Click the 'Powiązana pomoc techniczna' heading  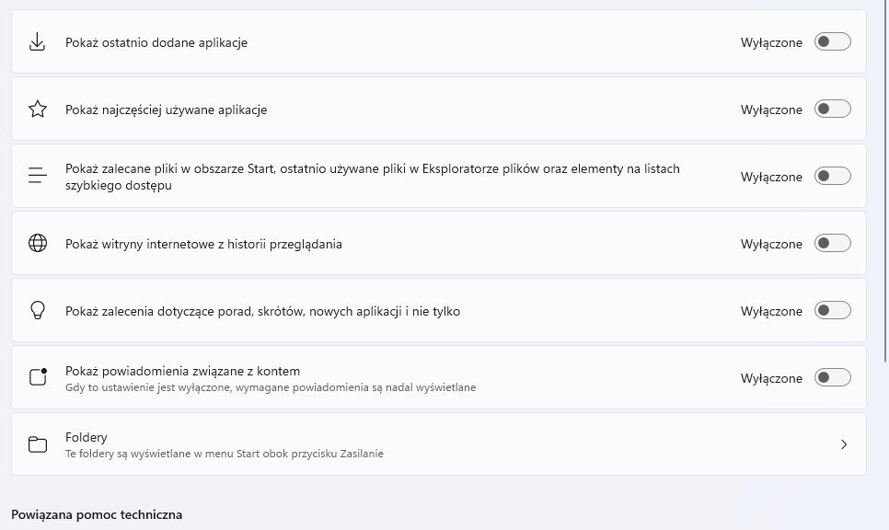click(x=97, y=514)
